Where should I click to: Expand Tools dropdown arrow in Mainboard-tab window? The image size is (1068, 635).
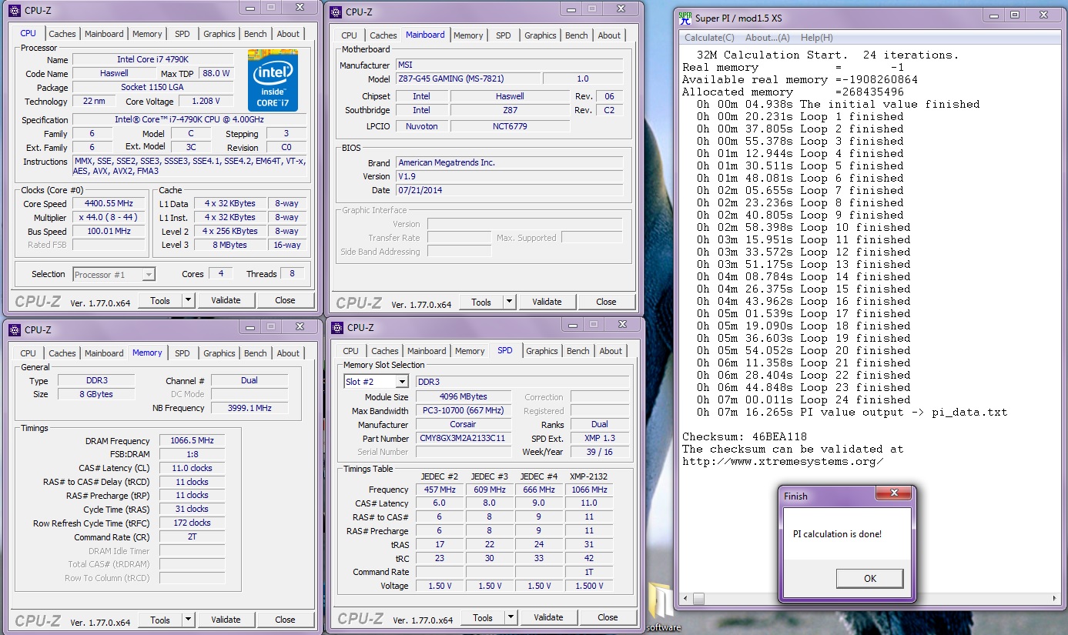510,302
